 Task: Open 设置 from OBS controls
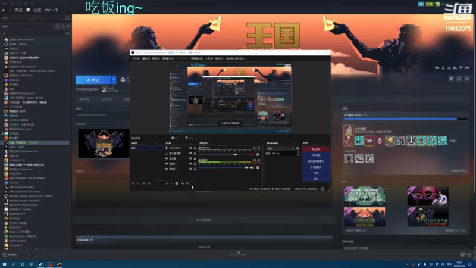316,173
